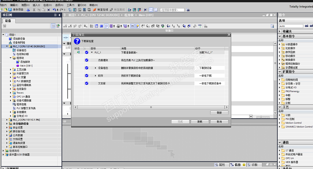Click the accessible devices icon
The image size is (313, 169).
[130, 10]
